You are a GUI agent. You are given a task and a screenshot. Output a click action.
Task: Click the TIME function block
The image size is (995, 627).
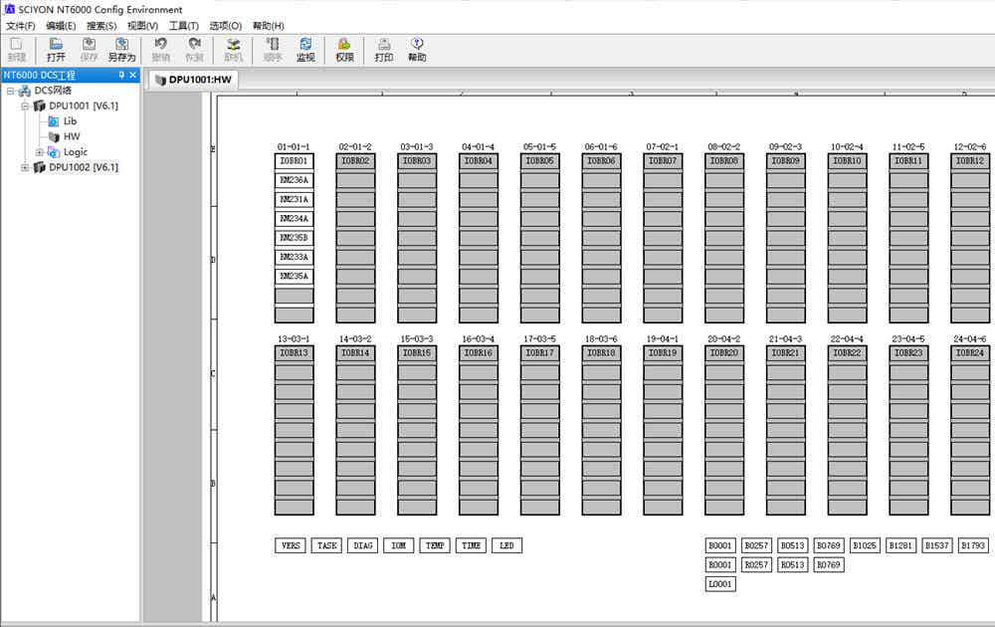[471, 545]
